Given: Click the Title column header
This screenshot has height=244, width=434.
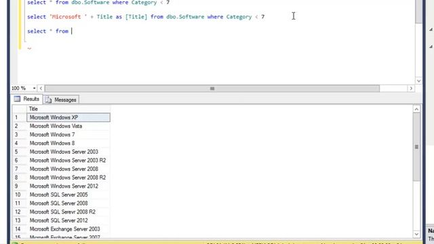Looking at the screenshot, I should pos(68,109).
